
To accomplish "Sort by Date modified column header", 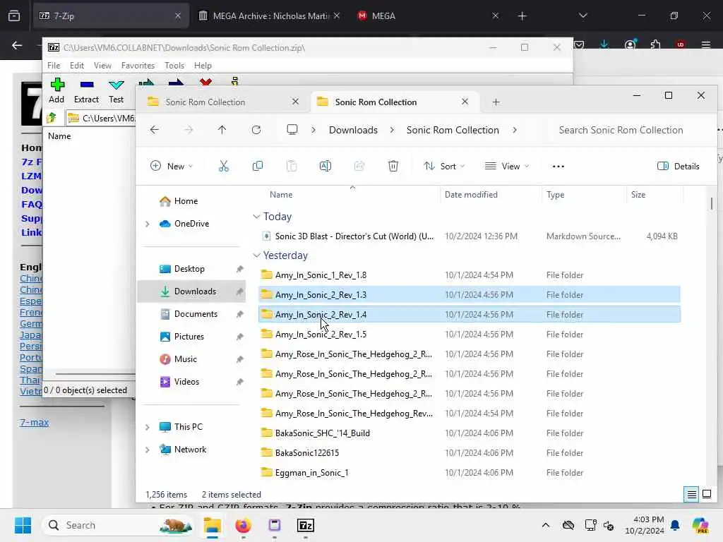I will (x=471, y=195).
